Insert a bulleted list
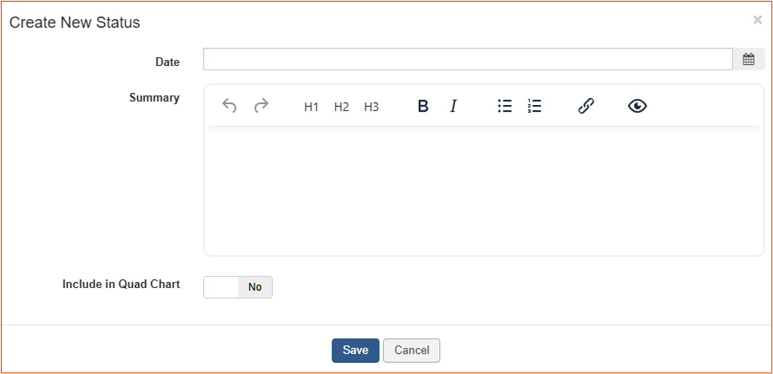 tap(504, 106)
